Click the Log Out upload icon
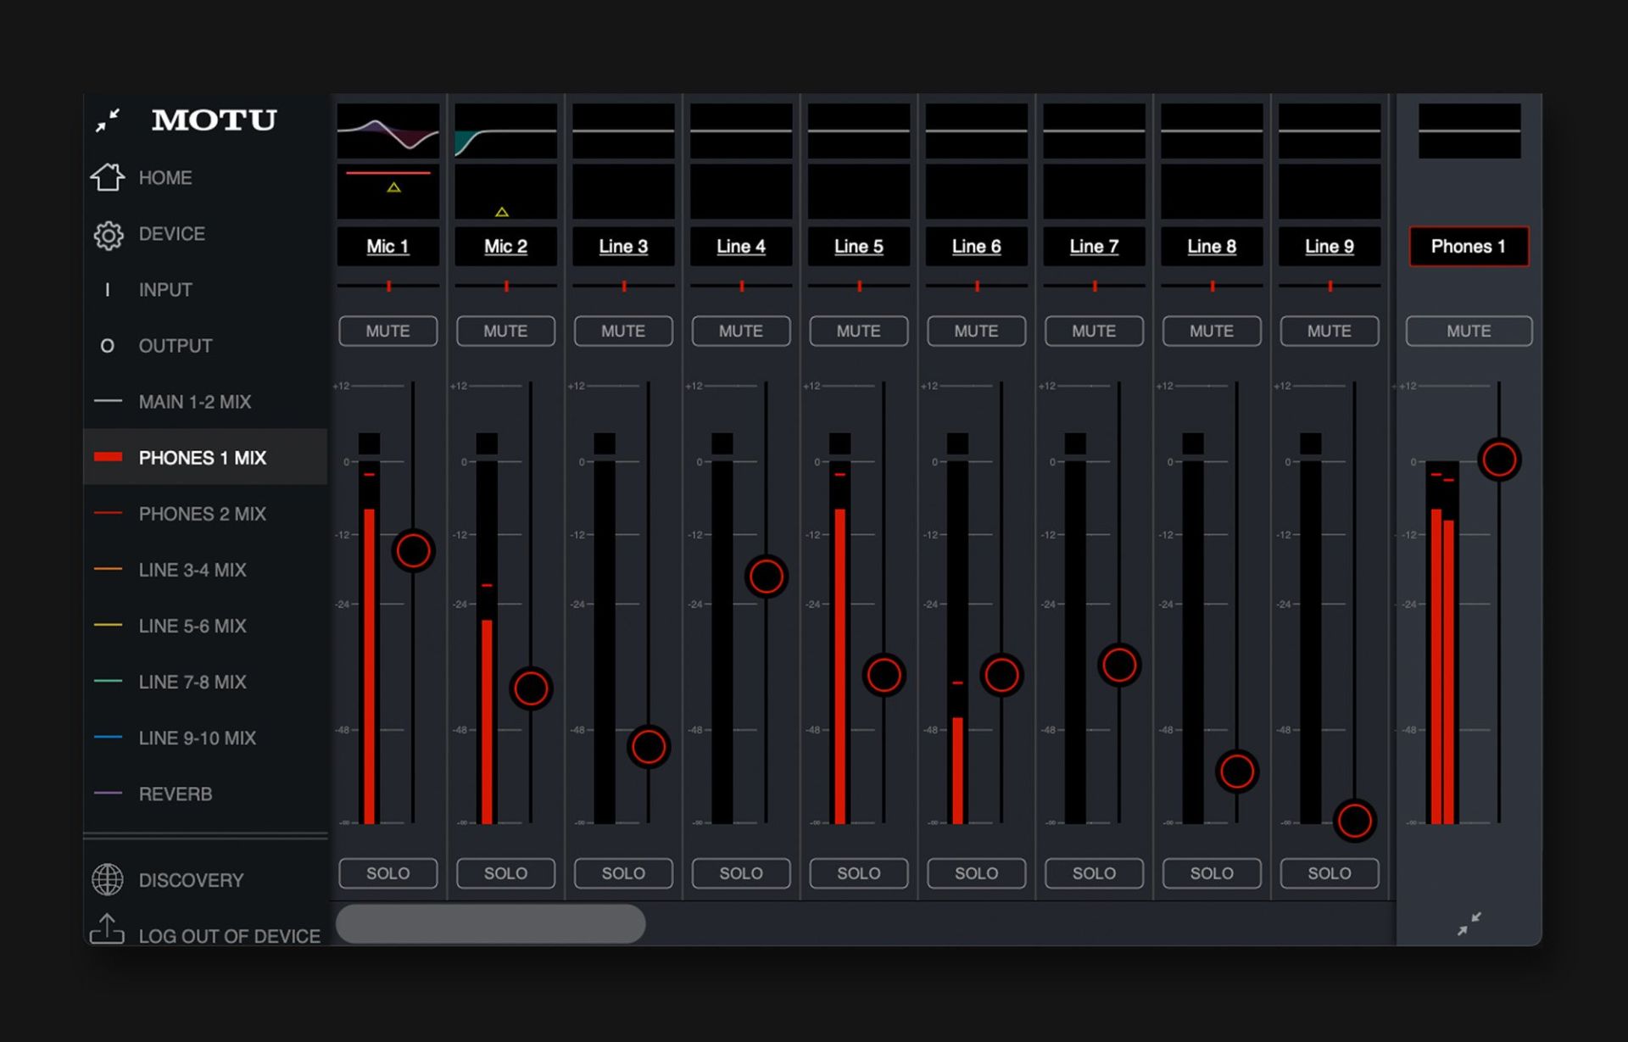Screen dimensions: 1628x1042 (x=108, y=929)
